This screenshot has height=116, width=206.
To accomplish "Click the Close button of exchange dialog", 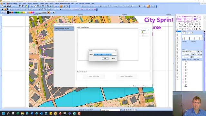I will coord(134,86).
